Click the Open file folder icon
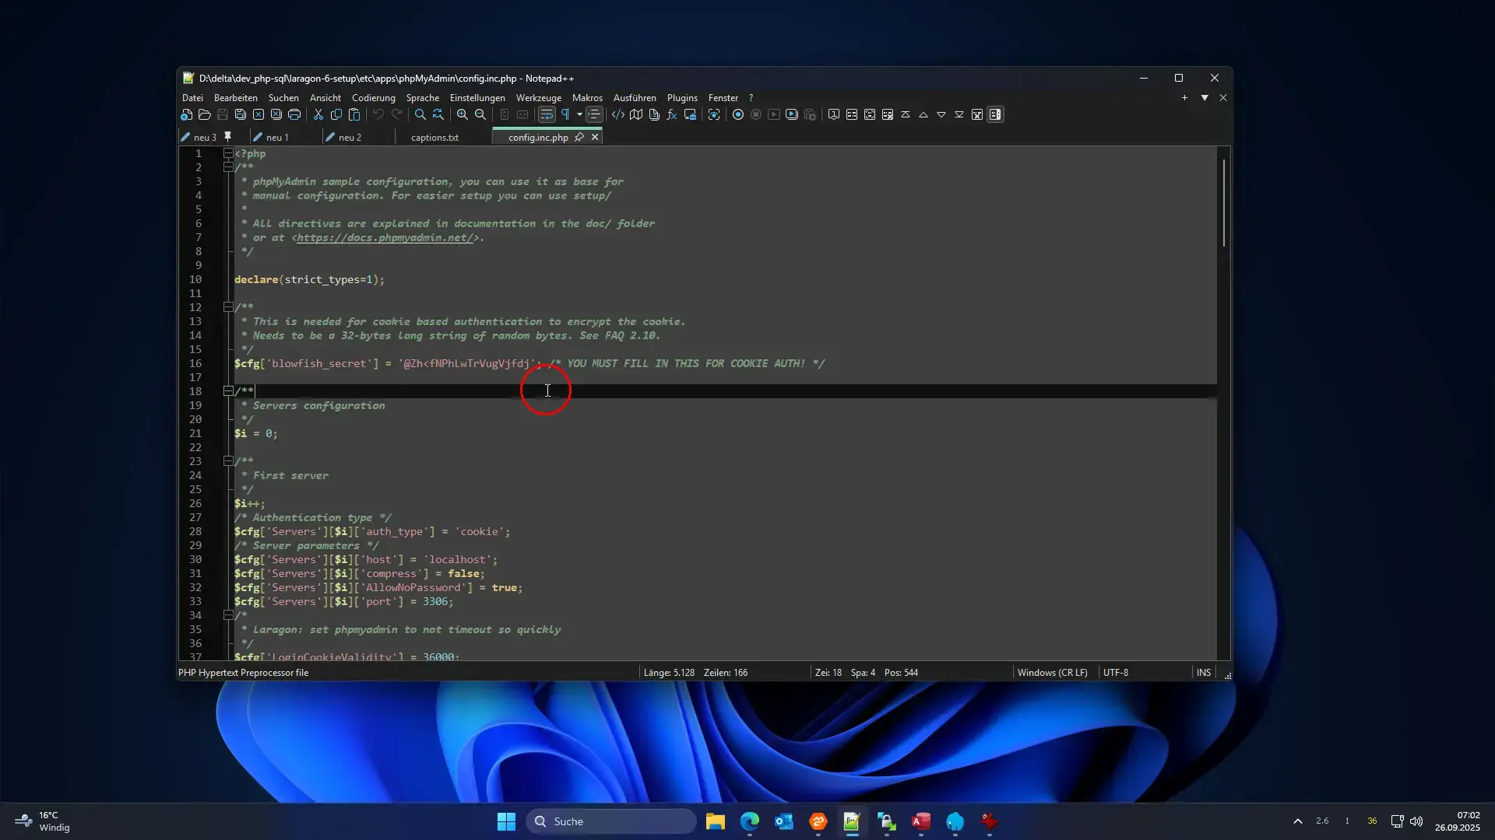Image resolution: width=1495 pixels, height=840 pixels. pyautogui.click(x=205, y=115)
